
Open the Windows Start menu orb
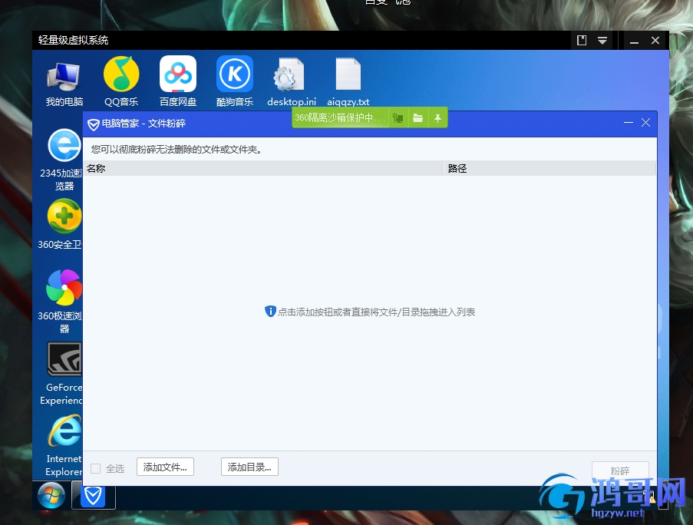click(51, 496)
